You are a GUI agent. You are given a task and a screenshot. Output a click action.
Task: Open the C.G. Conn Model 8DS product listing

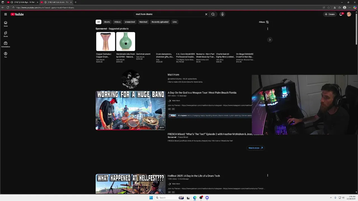click(185, 58)
